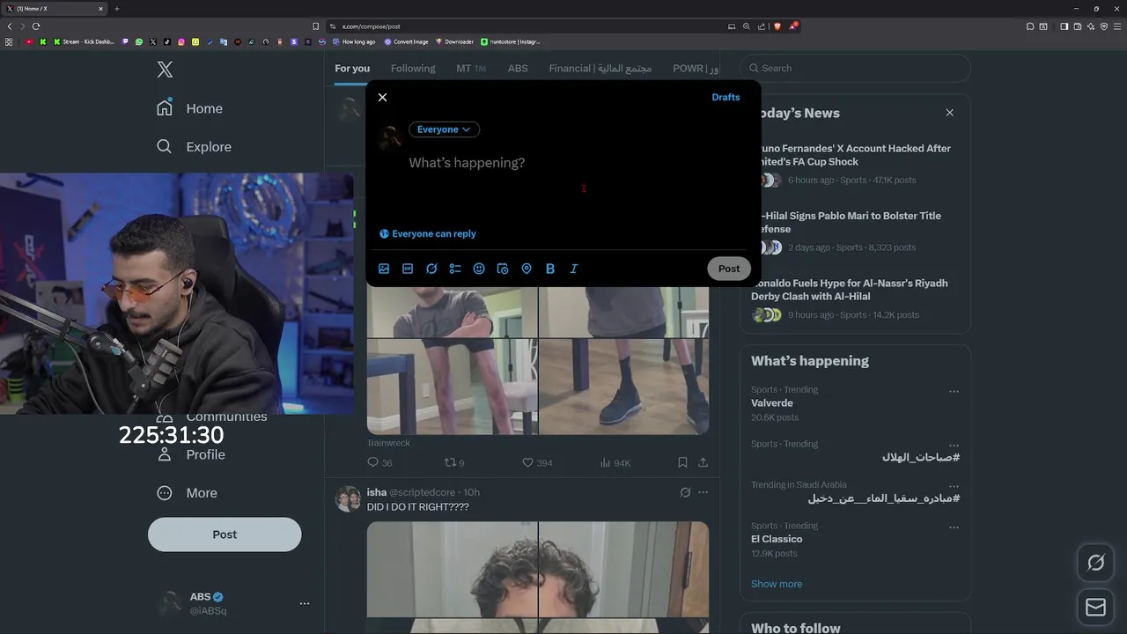Open options for Trending in Saudi Arabia item
Viewport: 1127px width, 634px height.
click(x=954, y=486)
